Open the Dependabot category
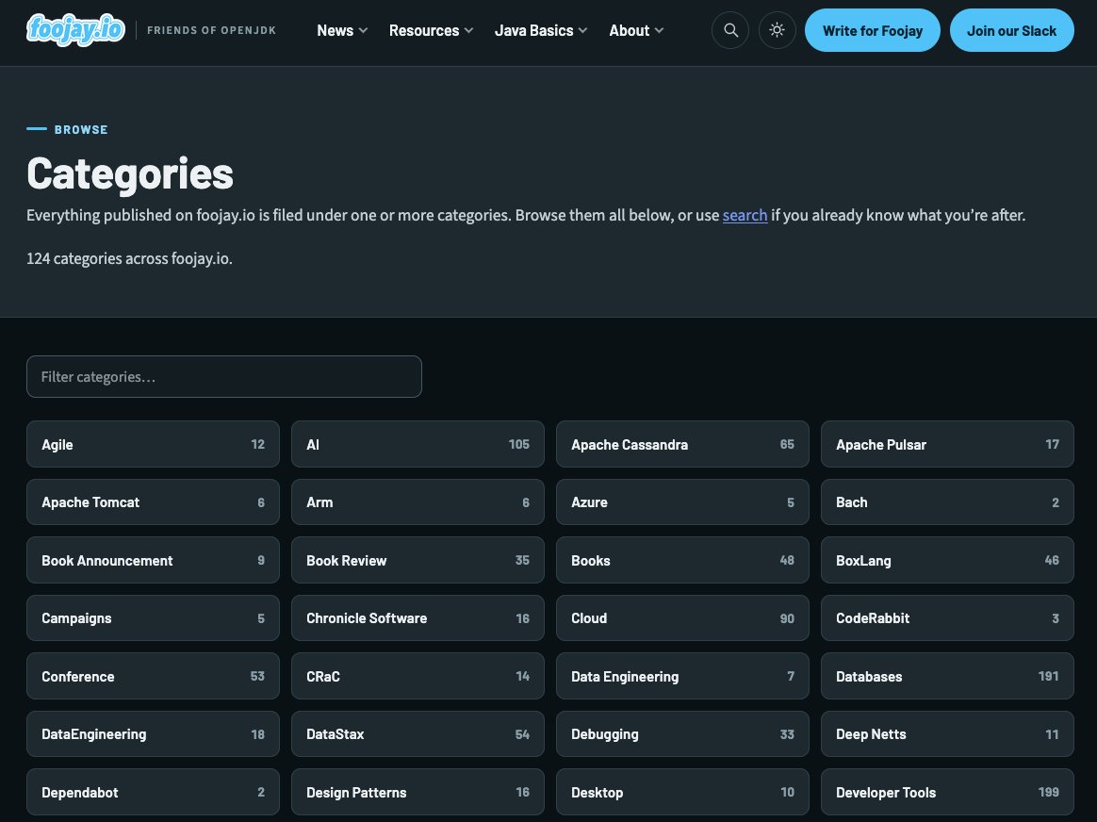 154,793
